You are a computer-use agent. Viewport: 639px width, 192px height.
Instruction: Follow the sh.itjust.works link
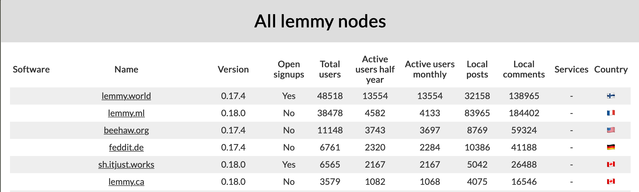tap(126, 165)
